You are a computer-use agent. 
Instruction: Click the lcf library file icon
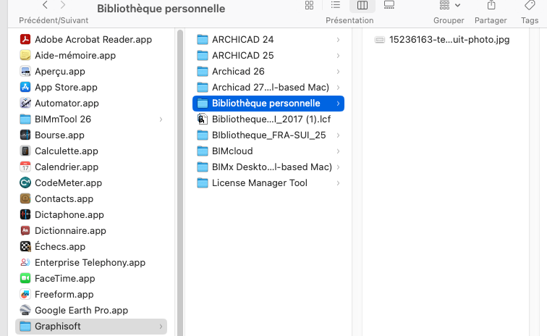[x=203, y=119]
